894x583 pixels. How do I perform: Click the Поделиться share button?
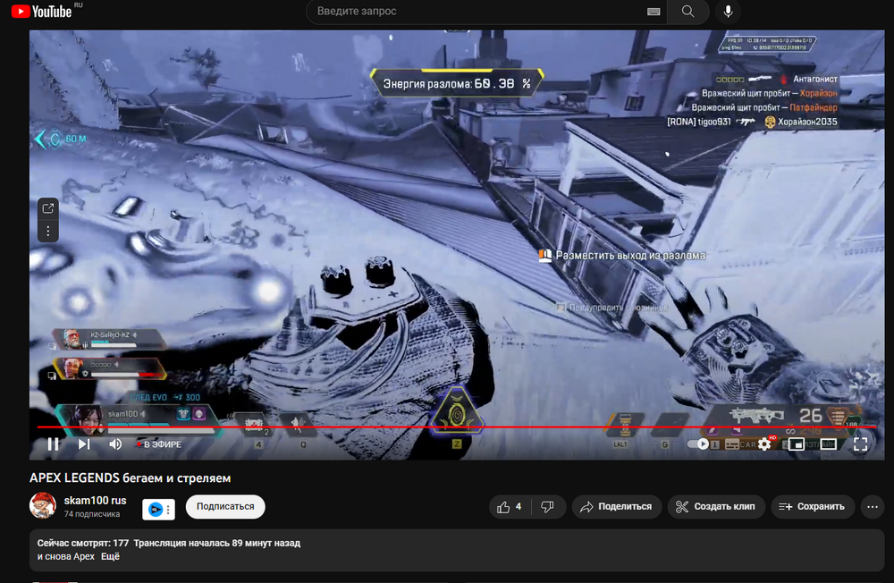617,507
